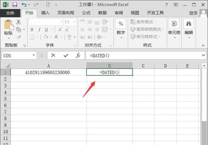Toggle Italic formatting
Screen dimensions: 208x145
[39, 29]
